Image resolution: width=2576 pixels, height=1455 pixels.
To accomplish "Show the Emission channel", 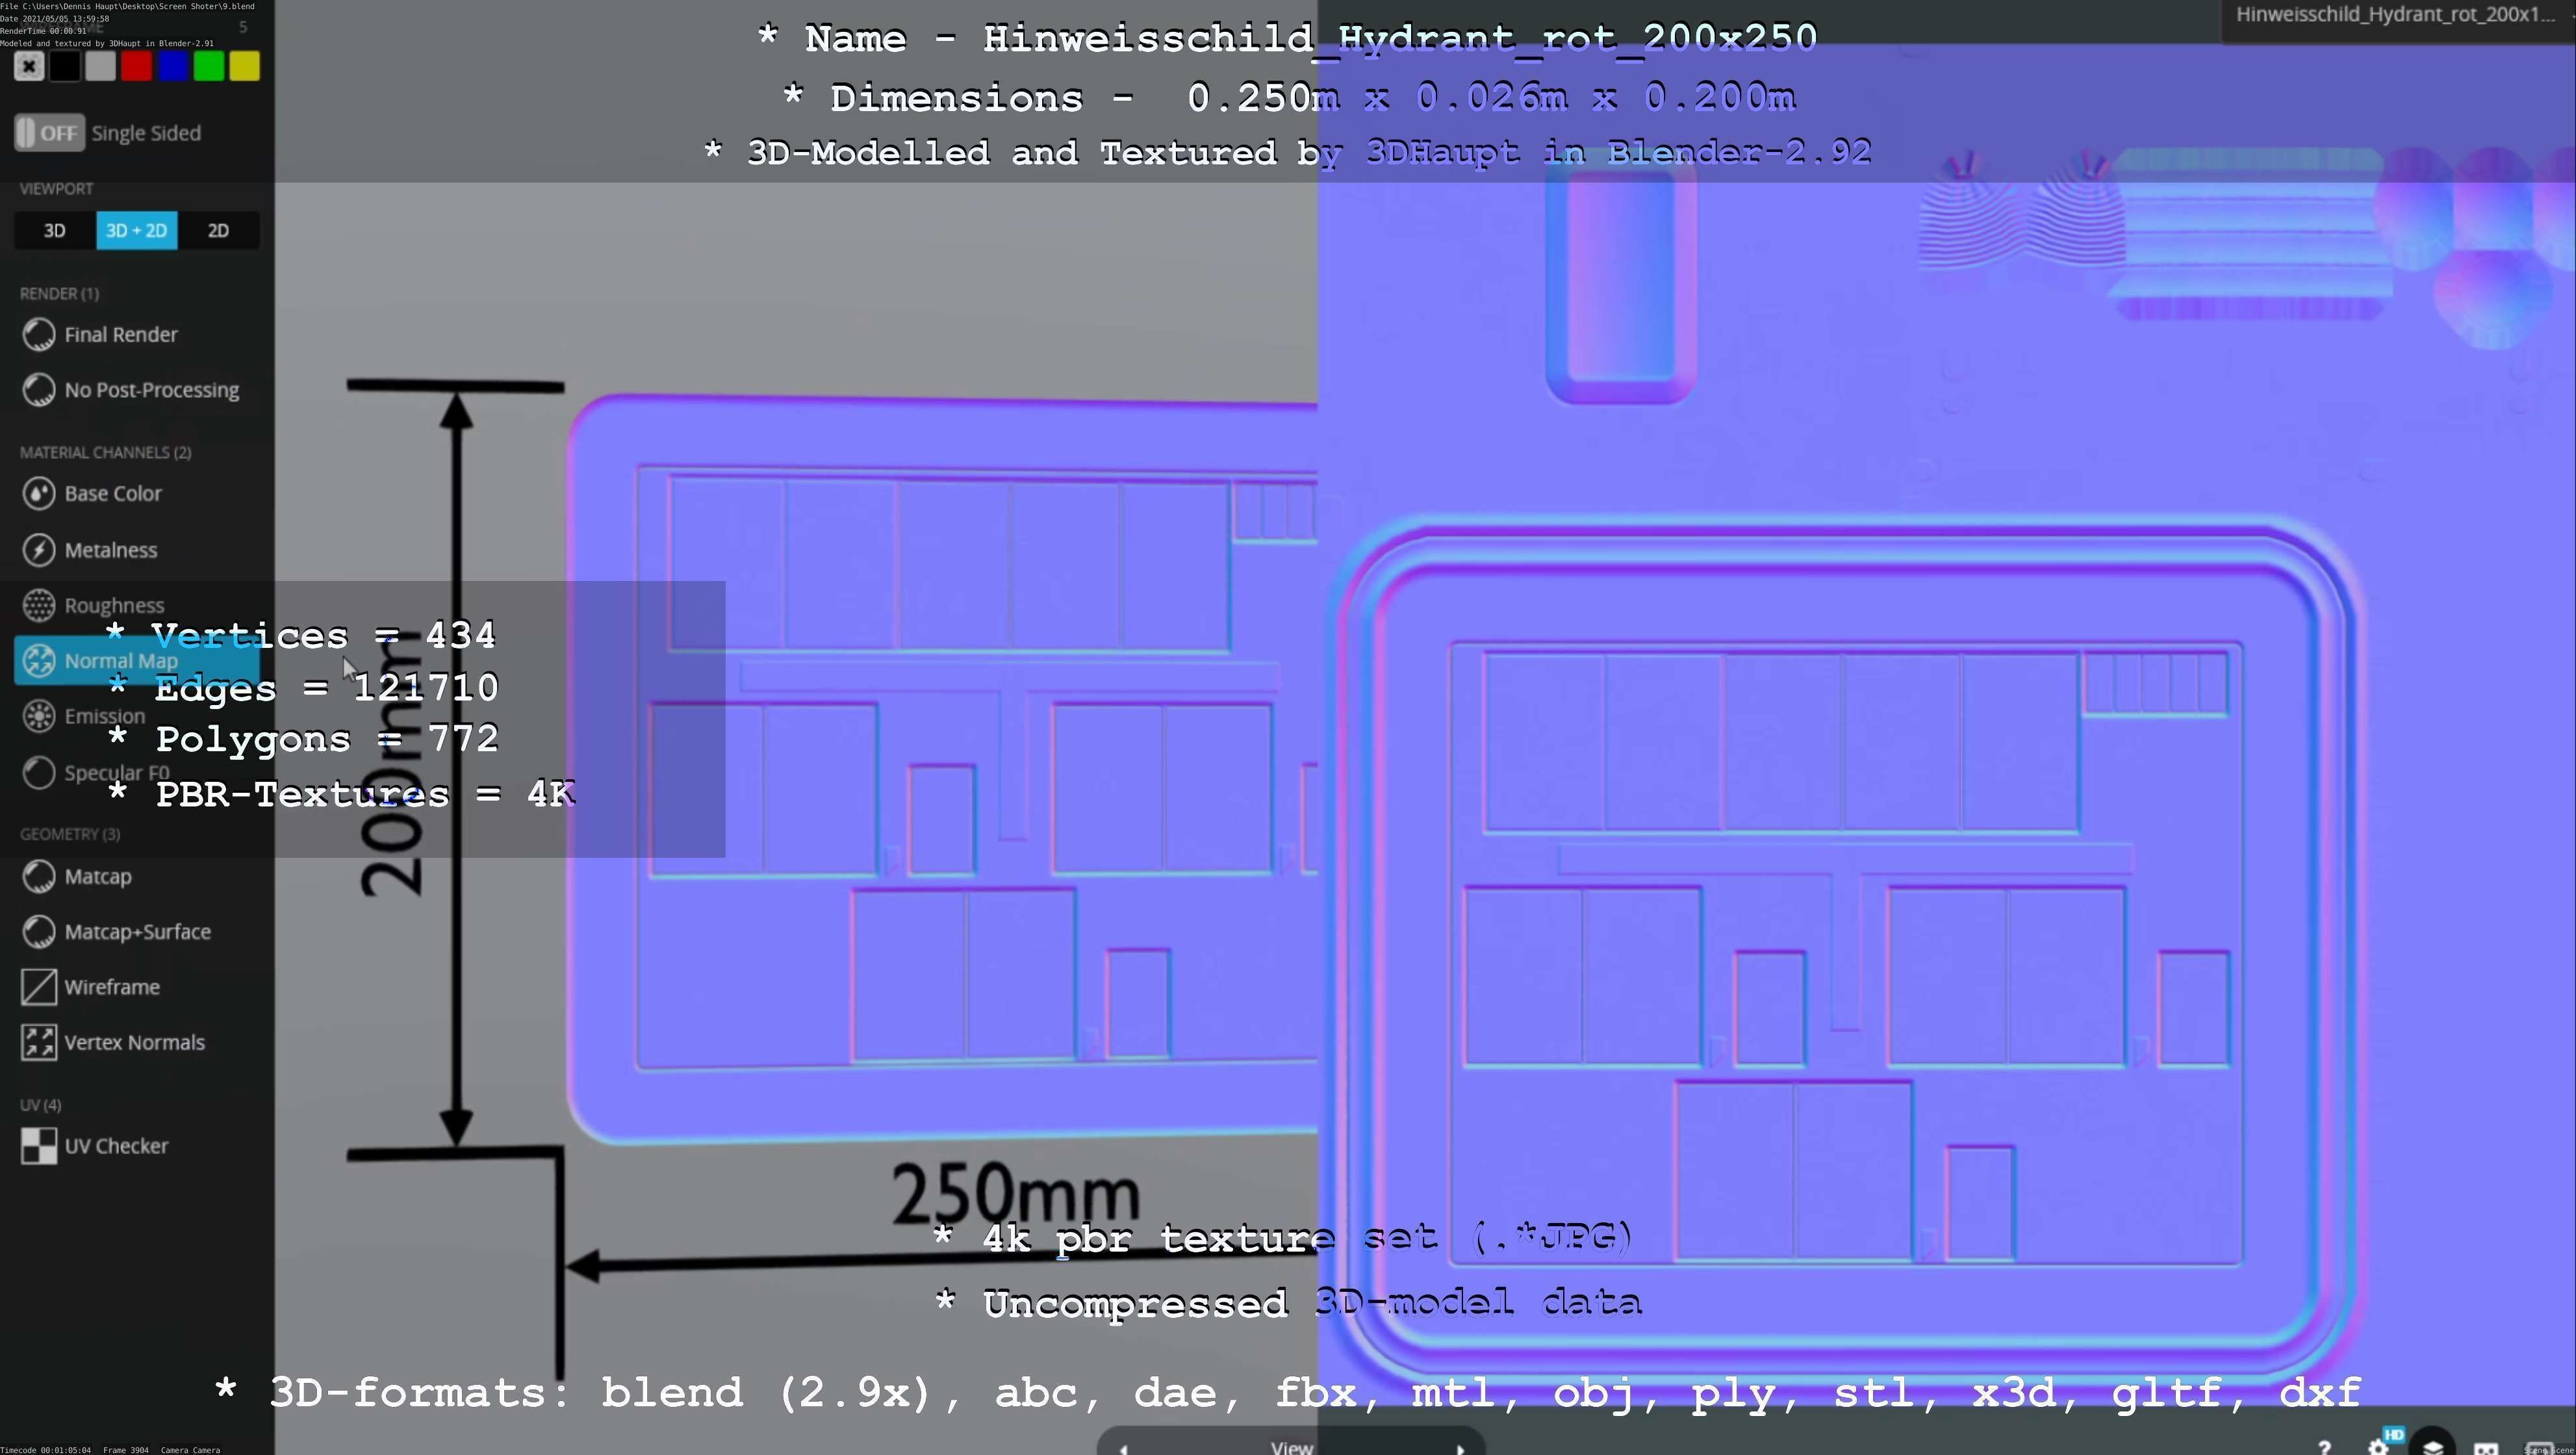I will click(84, 716).
